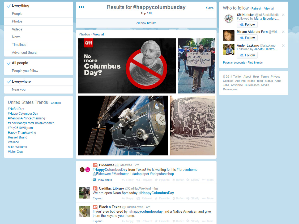Select the checked 'Everything' filter

point(20,6)
